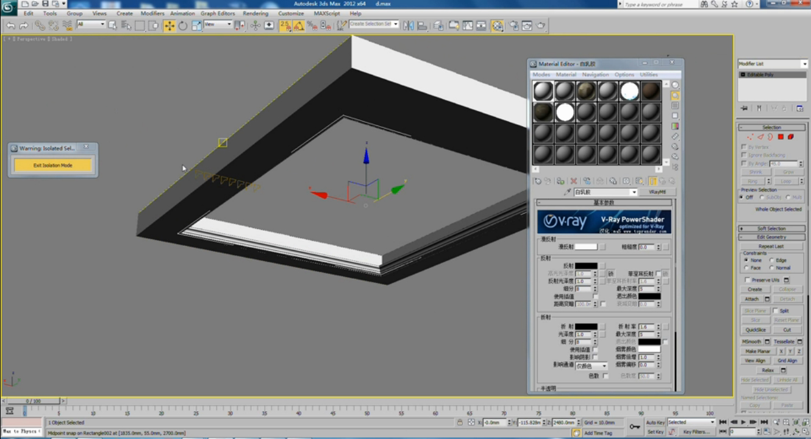Activate the Select and Link tool
This screenshot has height=439, width=811.
point(40,26)
